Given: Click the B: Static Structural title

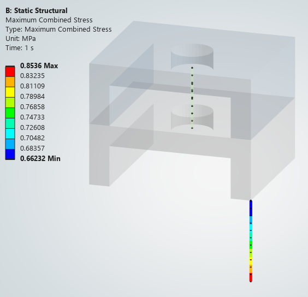Looking at the screenshot, I should [x=37, y=10].
